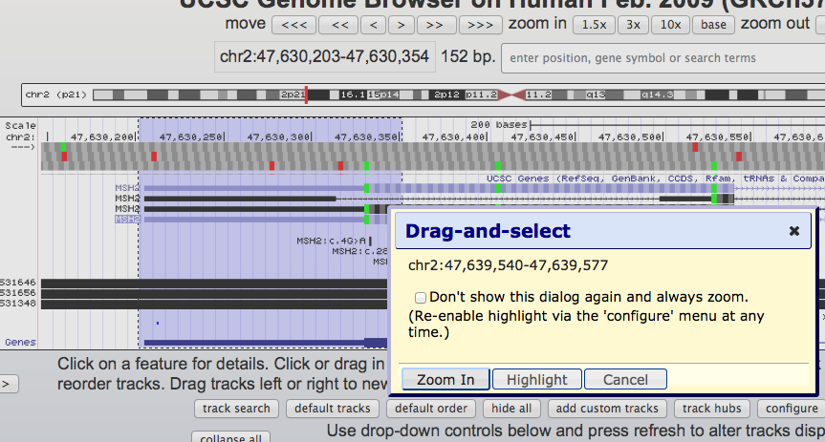The image size is (825, 442).
Task: Click the q14.3 band on the ideogram
Action: pyautogui.click(x=657, y=95)
